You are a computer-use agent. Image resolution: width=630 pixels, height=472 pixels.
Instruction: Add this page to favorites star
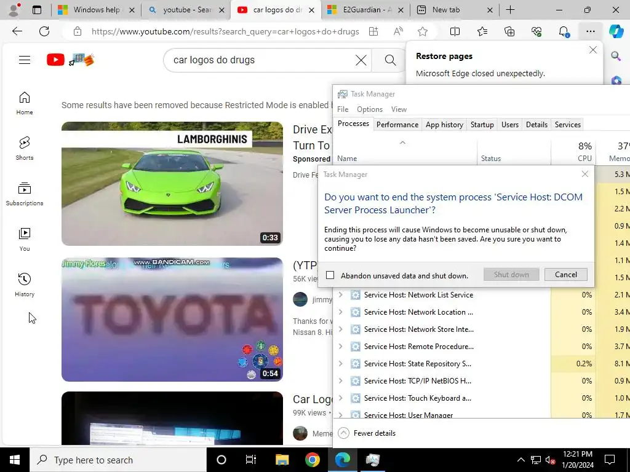(x=422, y=31)
